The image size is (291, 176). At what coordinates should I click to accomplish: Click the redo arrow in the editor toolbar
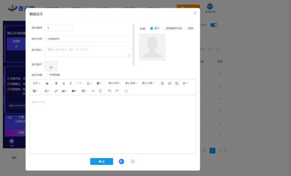117,91
